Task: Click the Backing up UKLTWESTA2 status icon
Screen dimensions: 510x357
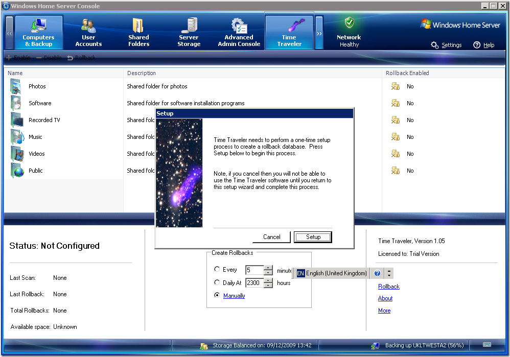Action: pos(375,346)
